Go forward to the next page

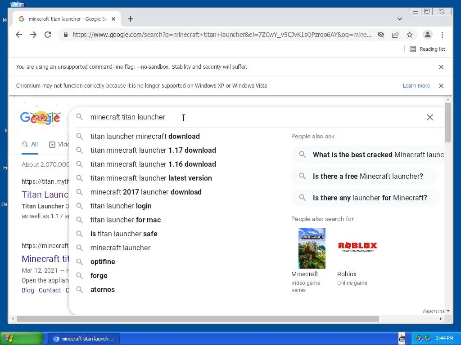click(x=33, y=35)
